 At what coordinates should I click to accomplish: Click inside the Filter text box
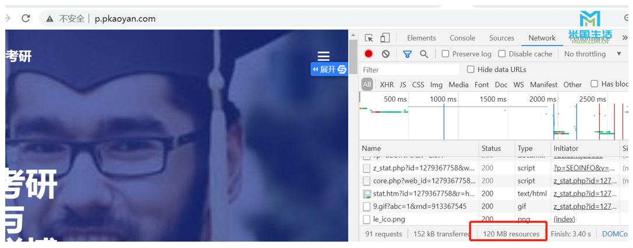pos(410,70)
